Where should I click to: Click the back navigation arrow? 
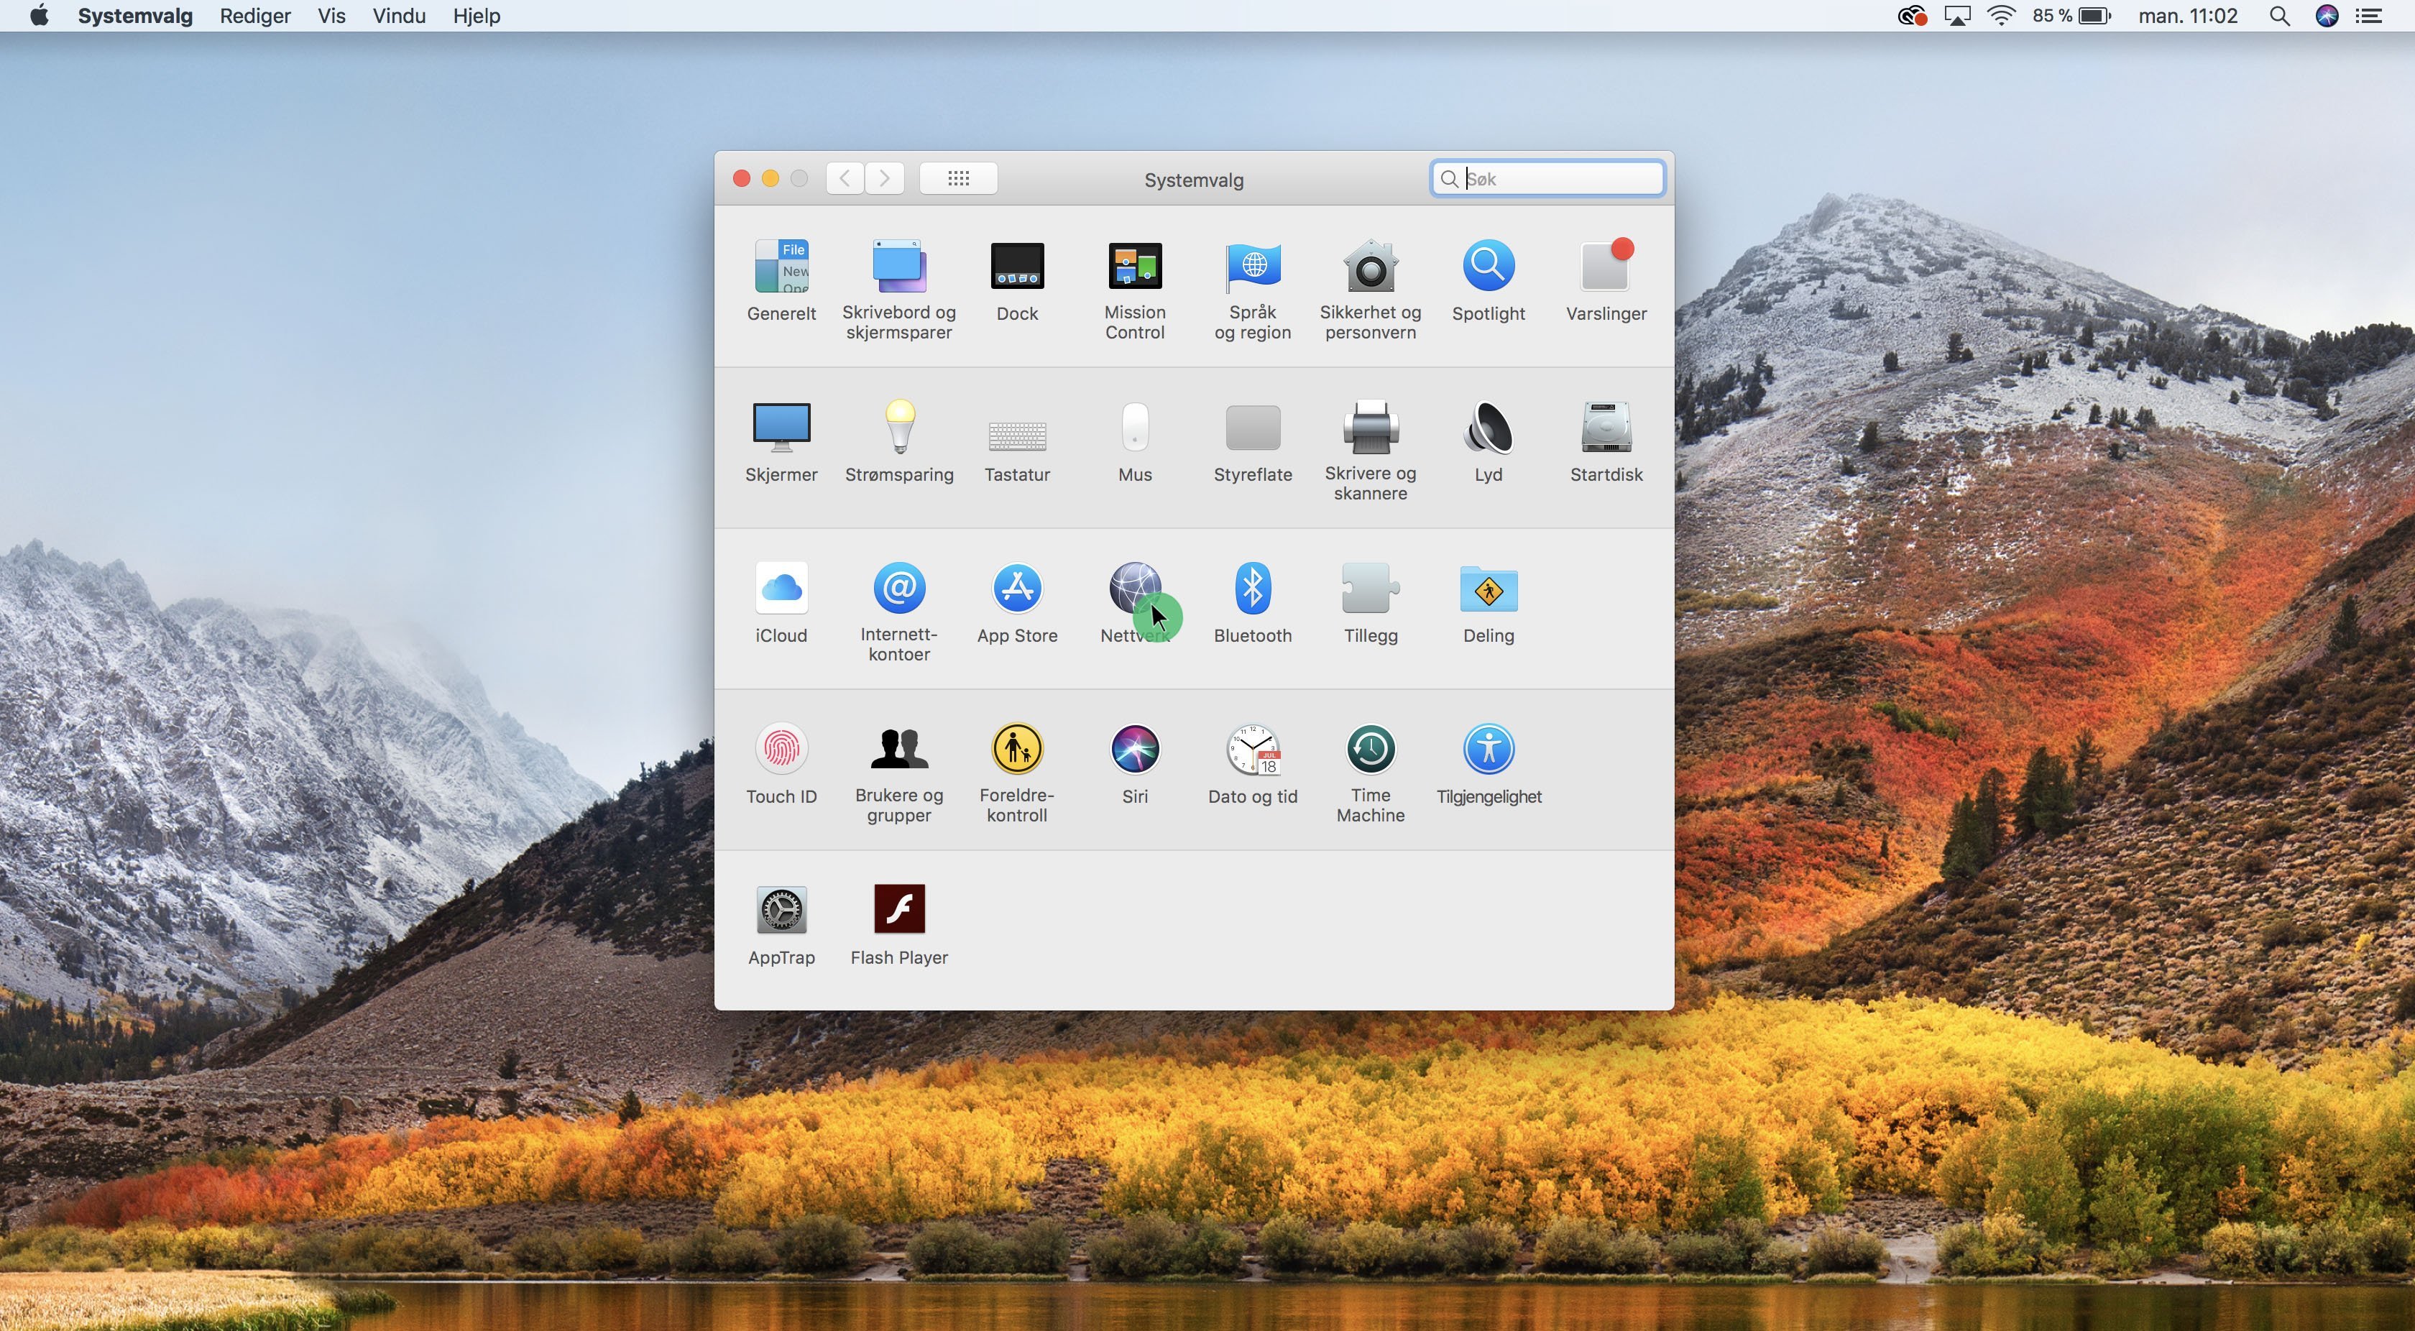click(x=845, y=178)
